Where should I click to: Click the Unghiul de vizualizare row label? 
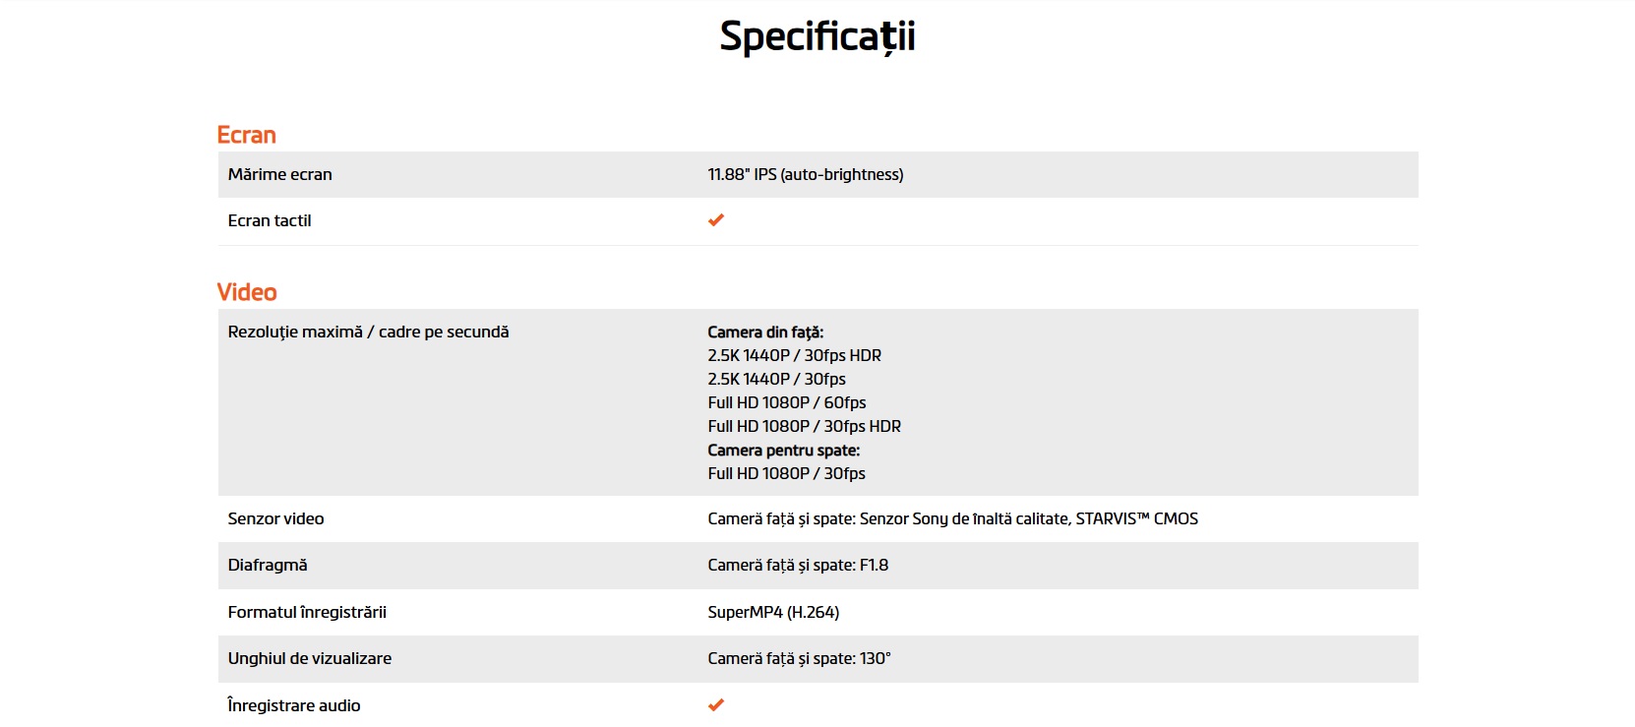click(309, 658)
